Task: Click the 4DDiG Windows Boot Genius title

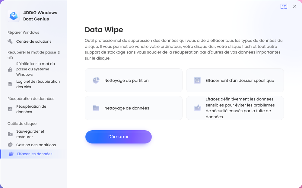Action: tap(40, 16)
